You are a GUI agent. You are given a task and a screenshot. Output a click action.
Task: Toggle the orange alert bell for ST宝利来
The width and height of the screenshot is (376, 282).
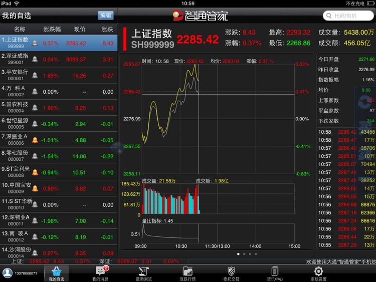[35, 172]
